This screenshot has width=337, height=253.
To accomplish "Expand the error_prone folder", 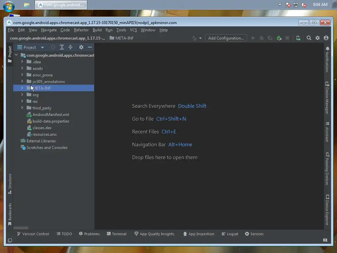I will click(22, 75).
